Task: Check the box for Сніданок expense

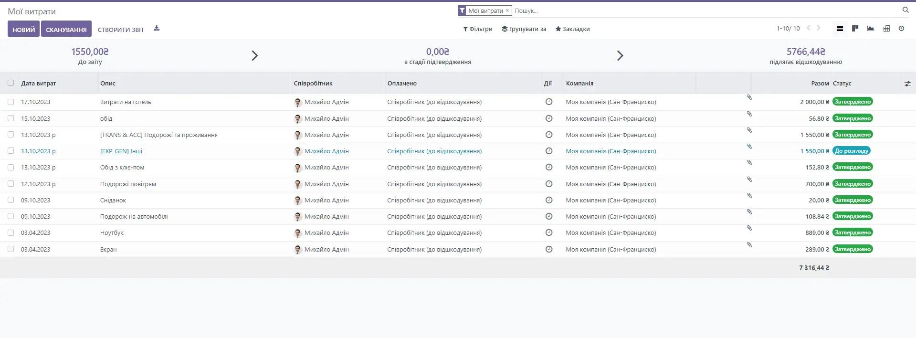Action: (11, 200)
